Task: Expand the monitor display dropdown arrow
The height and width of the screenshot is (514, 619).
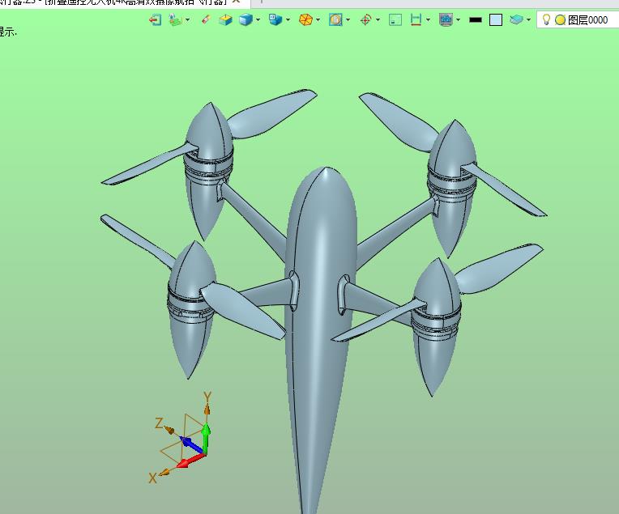Action: coord(458,19)
